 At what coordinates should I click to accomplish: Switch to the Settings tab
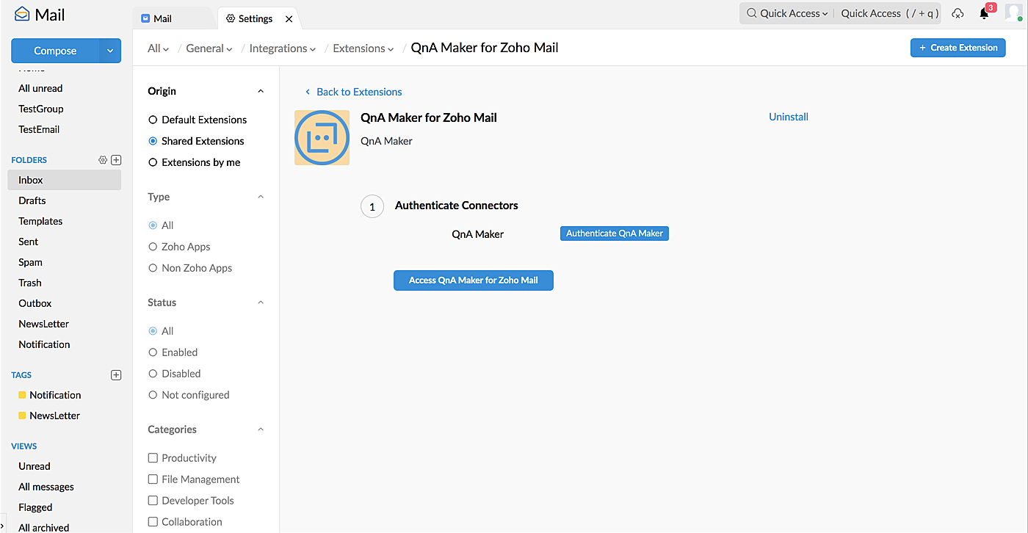pyautogui.click(x=258, y=18)
